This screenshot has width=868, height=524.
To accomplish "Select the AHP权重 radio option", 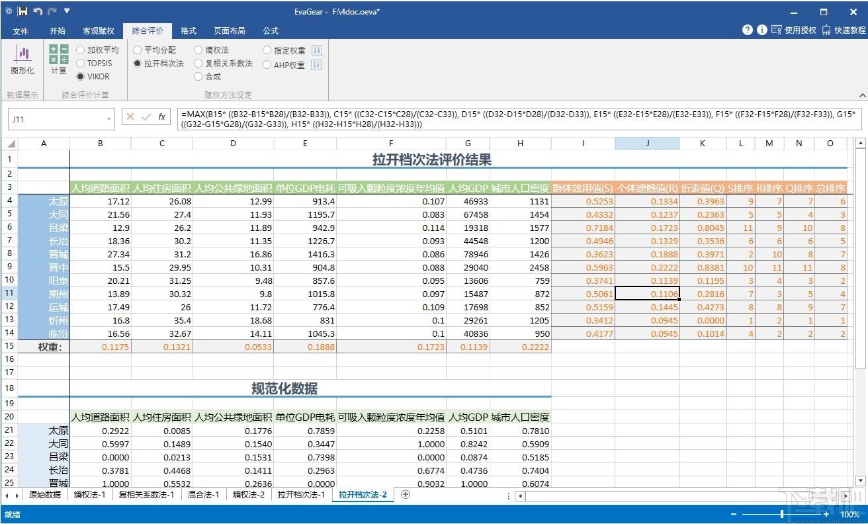I will (284, 65).
